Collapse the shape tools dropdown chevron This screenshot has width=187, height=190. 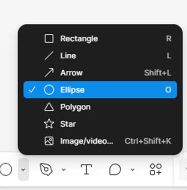(x=23, y=169)
